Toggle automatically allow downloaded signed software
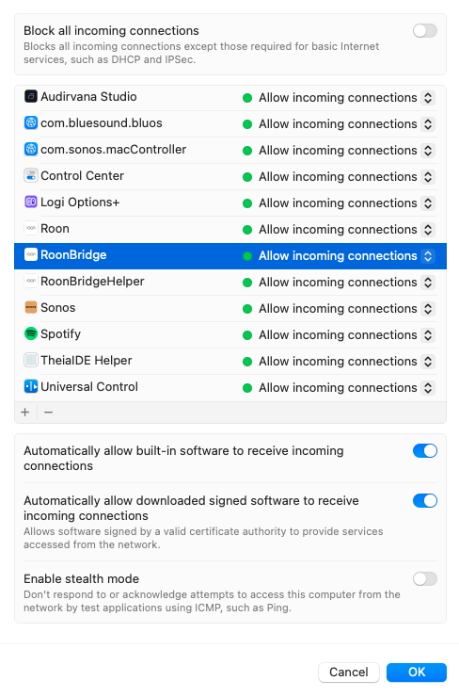459x697 pixels. (425, 500)
